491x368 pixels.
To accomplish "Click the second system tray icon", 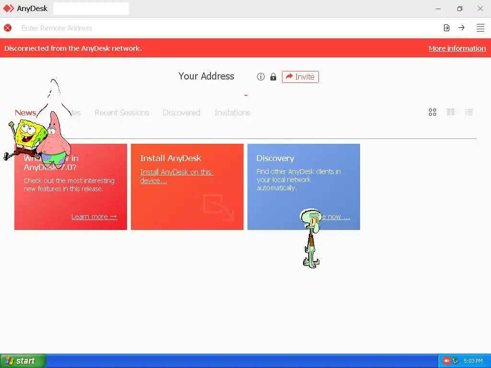I will tap(456, 361).
